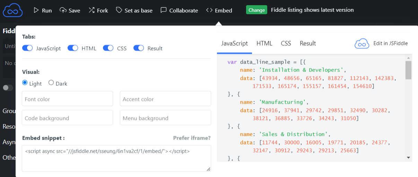Screen dimensions: 418x177
Task: Select the Dark visual radio button
Action: pos(51,83)
